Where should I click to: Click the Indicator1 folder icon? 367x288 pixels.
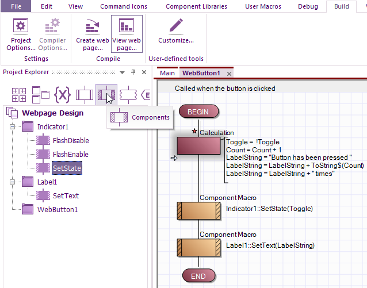tap(28, 126)
